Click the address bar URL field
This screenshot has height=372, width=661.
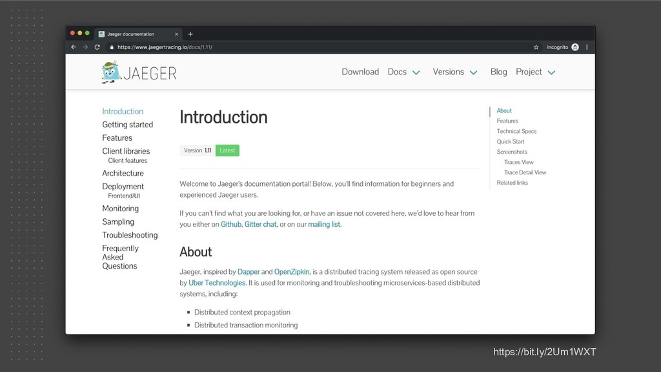point(320,47)
